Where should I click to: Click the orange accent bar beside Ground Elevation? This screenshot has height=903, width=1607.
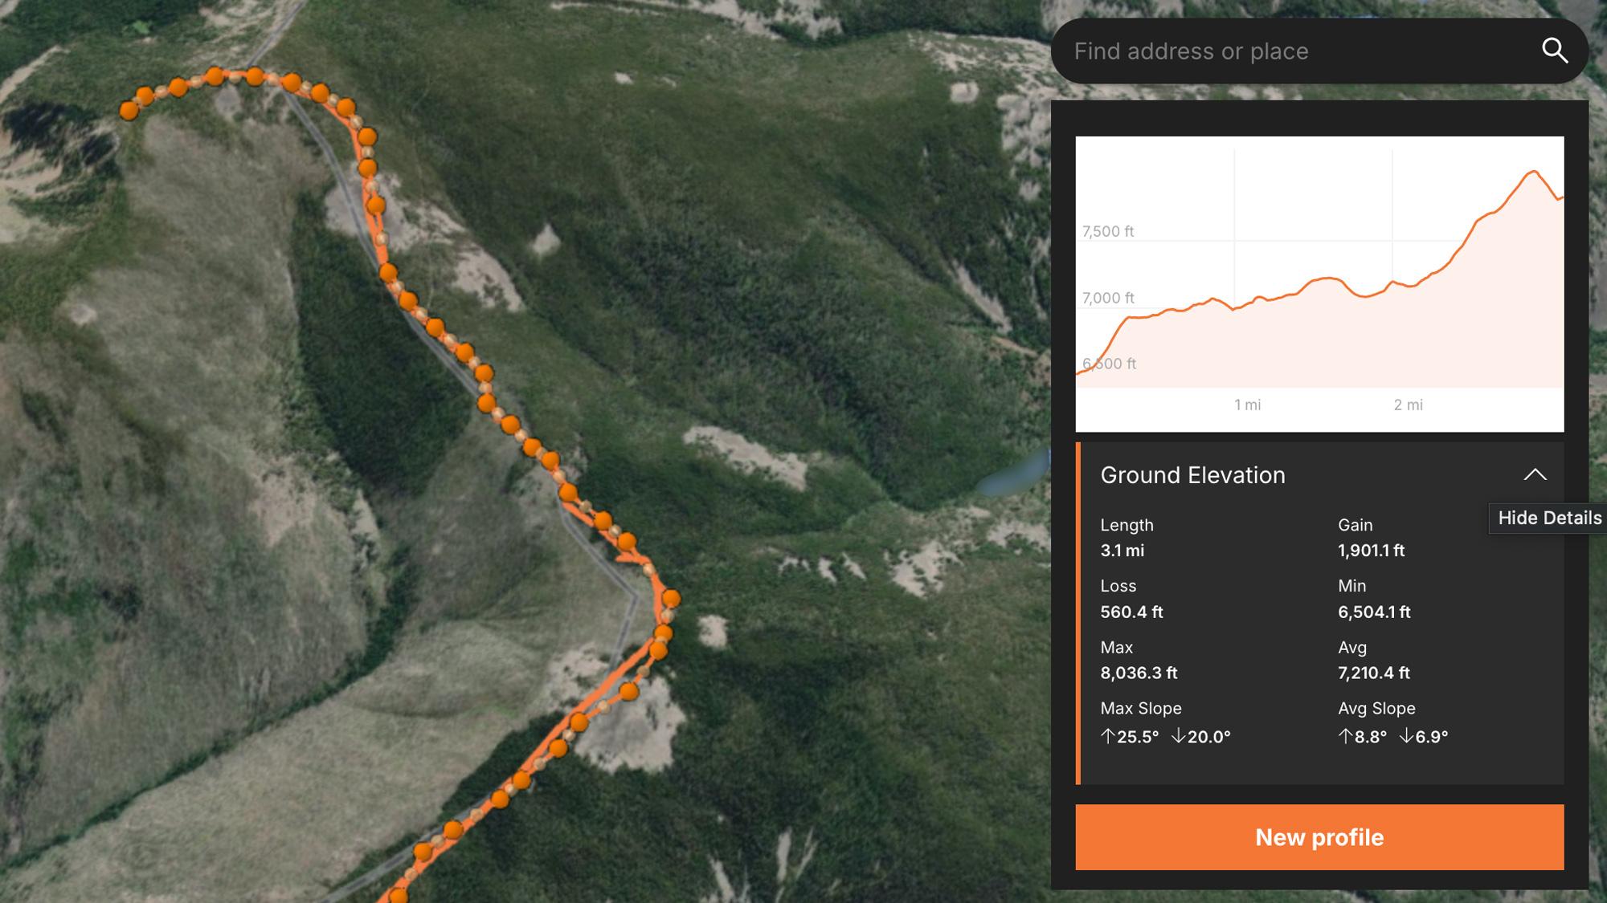click(1078, 610)
